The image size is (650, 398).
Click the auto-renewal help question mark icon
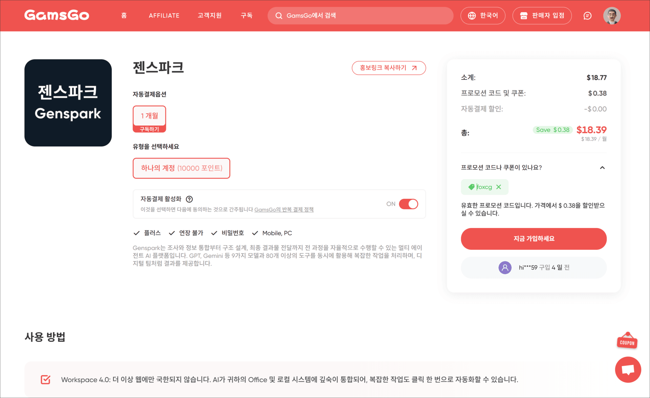(x=189, y=199)
